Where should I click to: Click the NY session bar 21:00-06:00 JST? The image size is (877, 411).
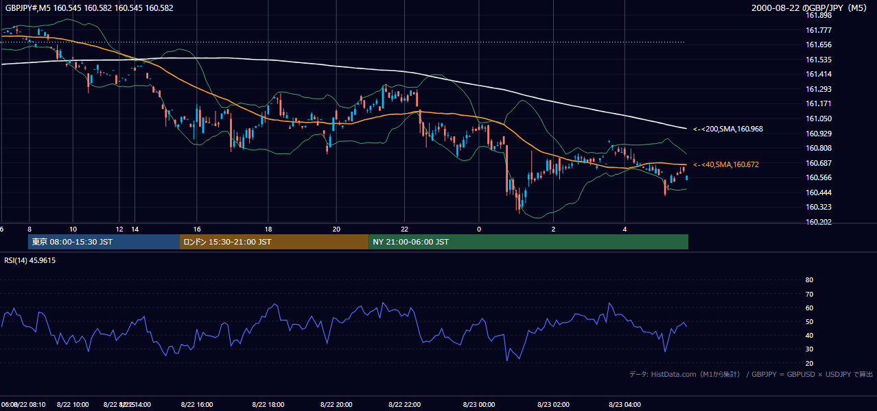click(x=528, y=242)
